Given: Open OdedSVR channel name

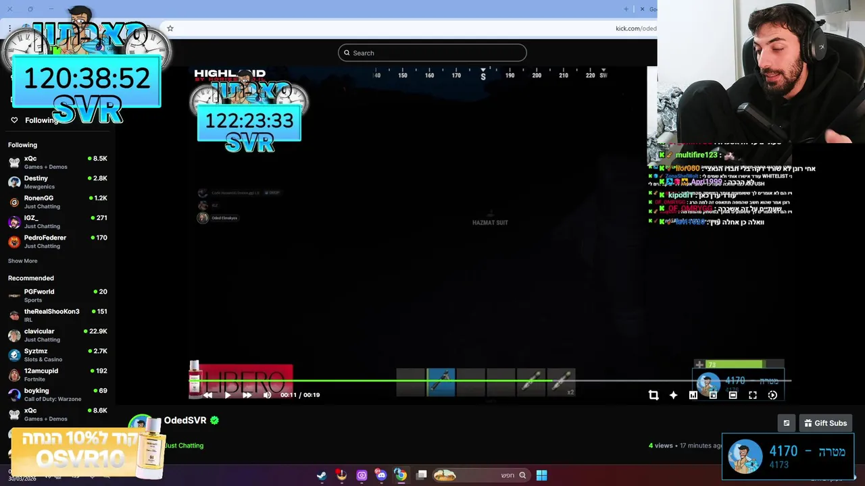Looking at the screenshot, I should 185,420.
